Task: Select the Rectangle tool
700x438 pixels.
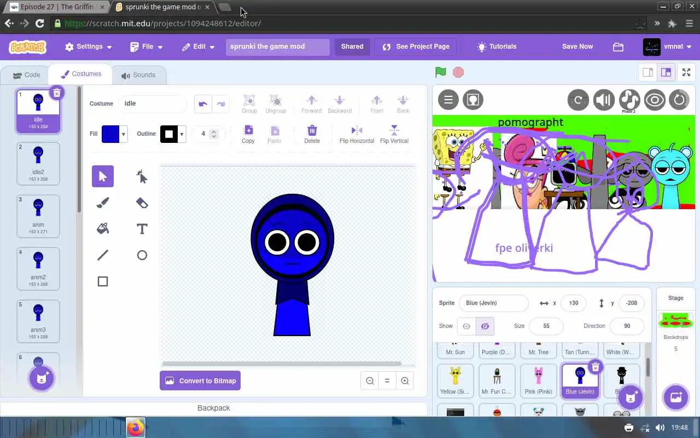Action: [x=103, y=281]
